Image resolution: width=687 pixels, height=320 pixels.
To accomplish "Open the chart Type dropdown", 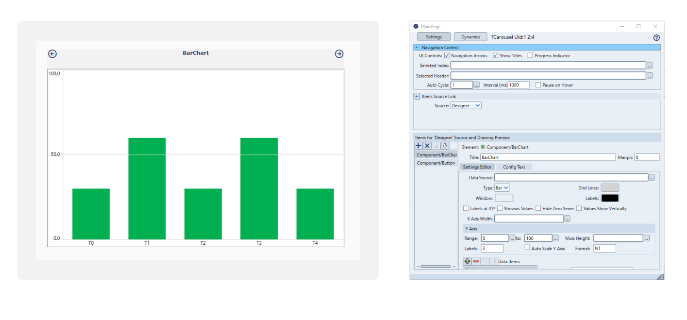I will coord(502,187).
